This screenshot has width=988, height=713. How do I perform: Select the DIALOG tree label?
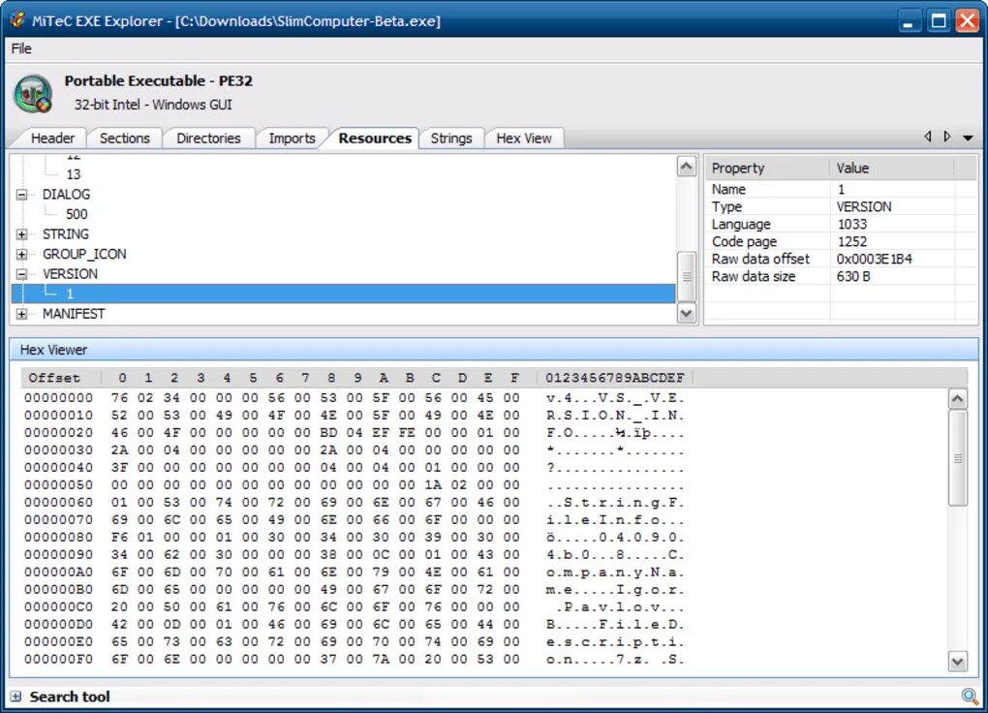tap(66, 194)
